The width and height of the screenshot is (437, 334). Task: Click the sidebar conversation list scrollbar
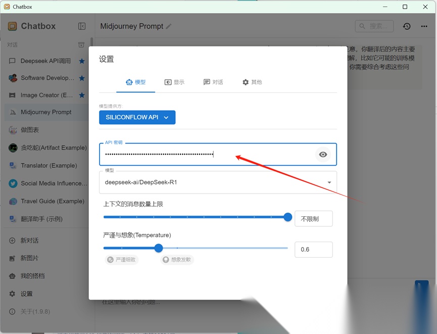point(91,42)
